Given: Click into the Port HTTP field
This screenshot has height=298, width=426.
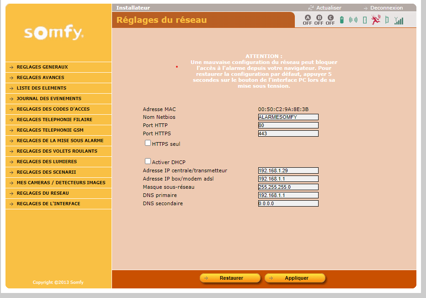Looking at the screenshot, I should click(288, 125).
